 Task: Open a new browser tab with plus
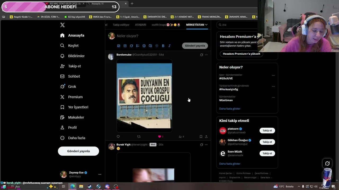tap(132, 4)
